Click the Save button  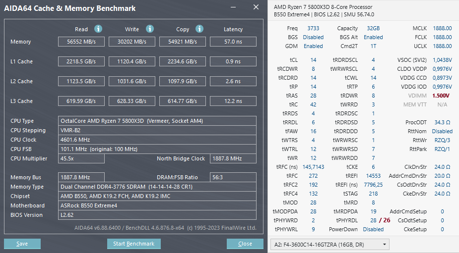click(x=22, y=244)
